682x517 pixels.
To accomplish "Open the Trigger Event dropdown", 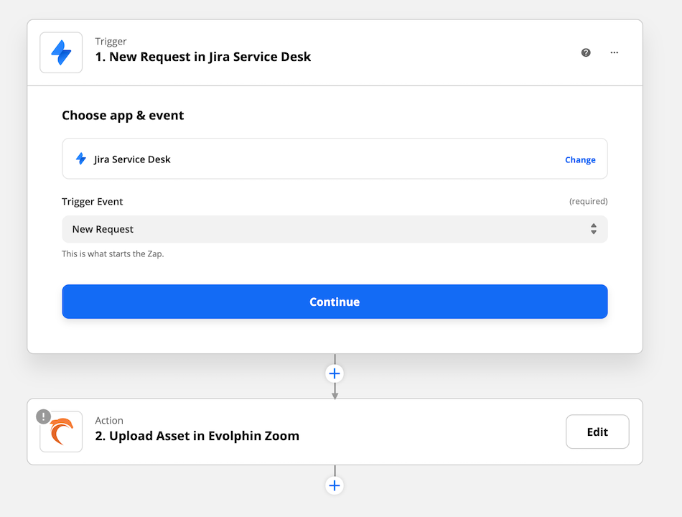I will point(335,229).
